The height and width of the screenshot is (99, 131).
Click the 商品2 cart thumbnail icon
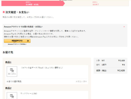coord(12,96)
